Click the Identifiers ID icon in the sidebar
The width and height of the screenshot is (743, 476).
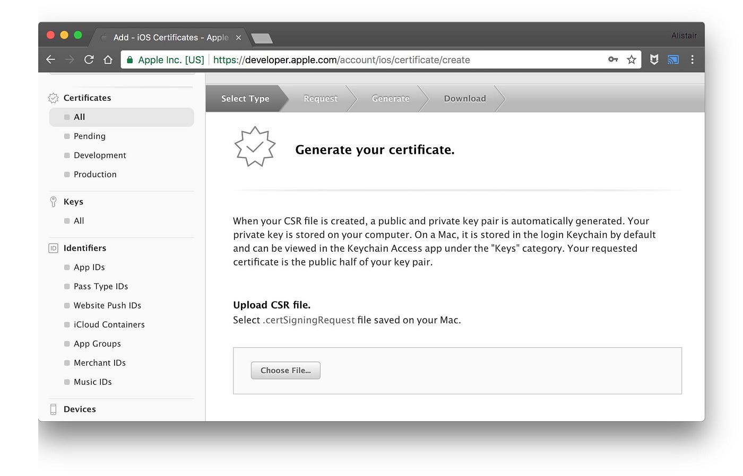tap(53, 248)
